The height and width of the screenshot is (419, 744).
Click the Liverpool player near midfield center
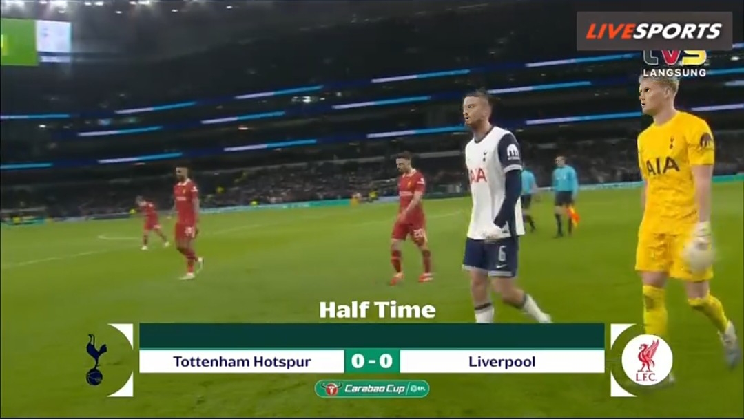pos(411,218)
